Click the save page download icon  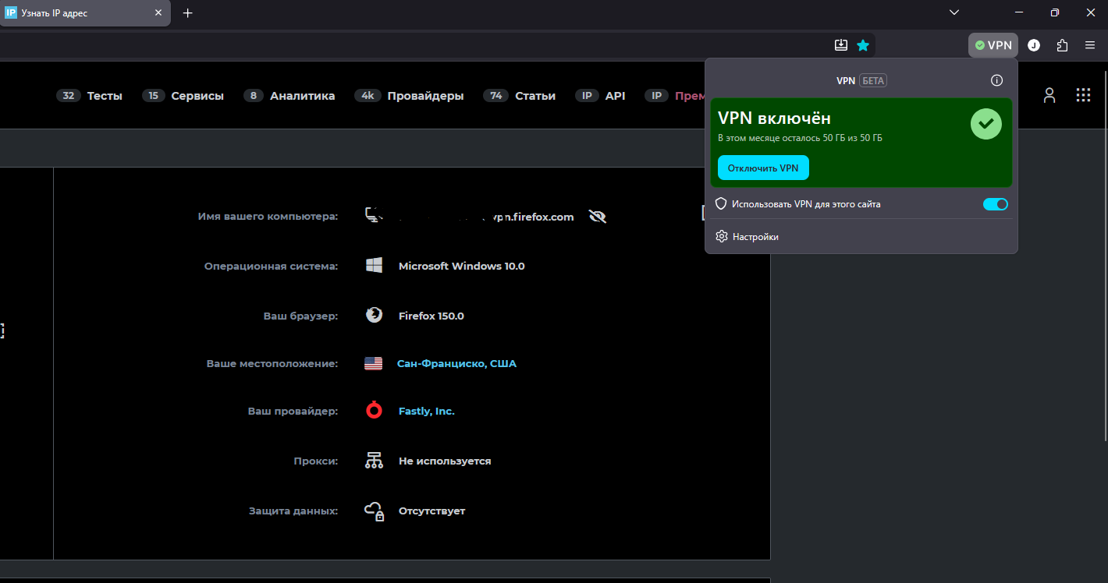click(841, 45)
